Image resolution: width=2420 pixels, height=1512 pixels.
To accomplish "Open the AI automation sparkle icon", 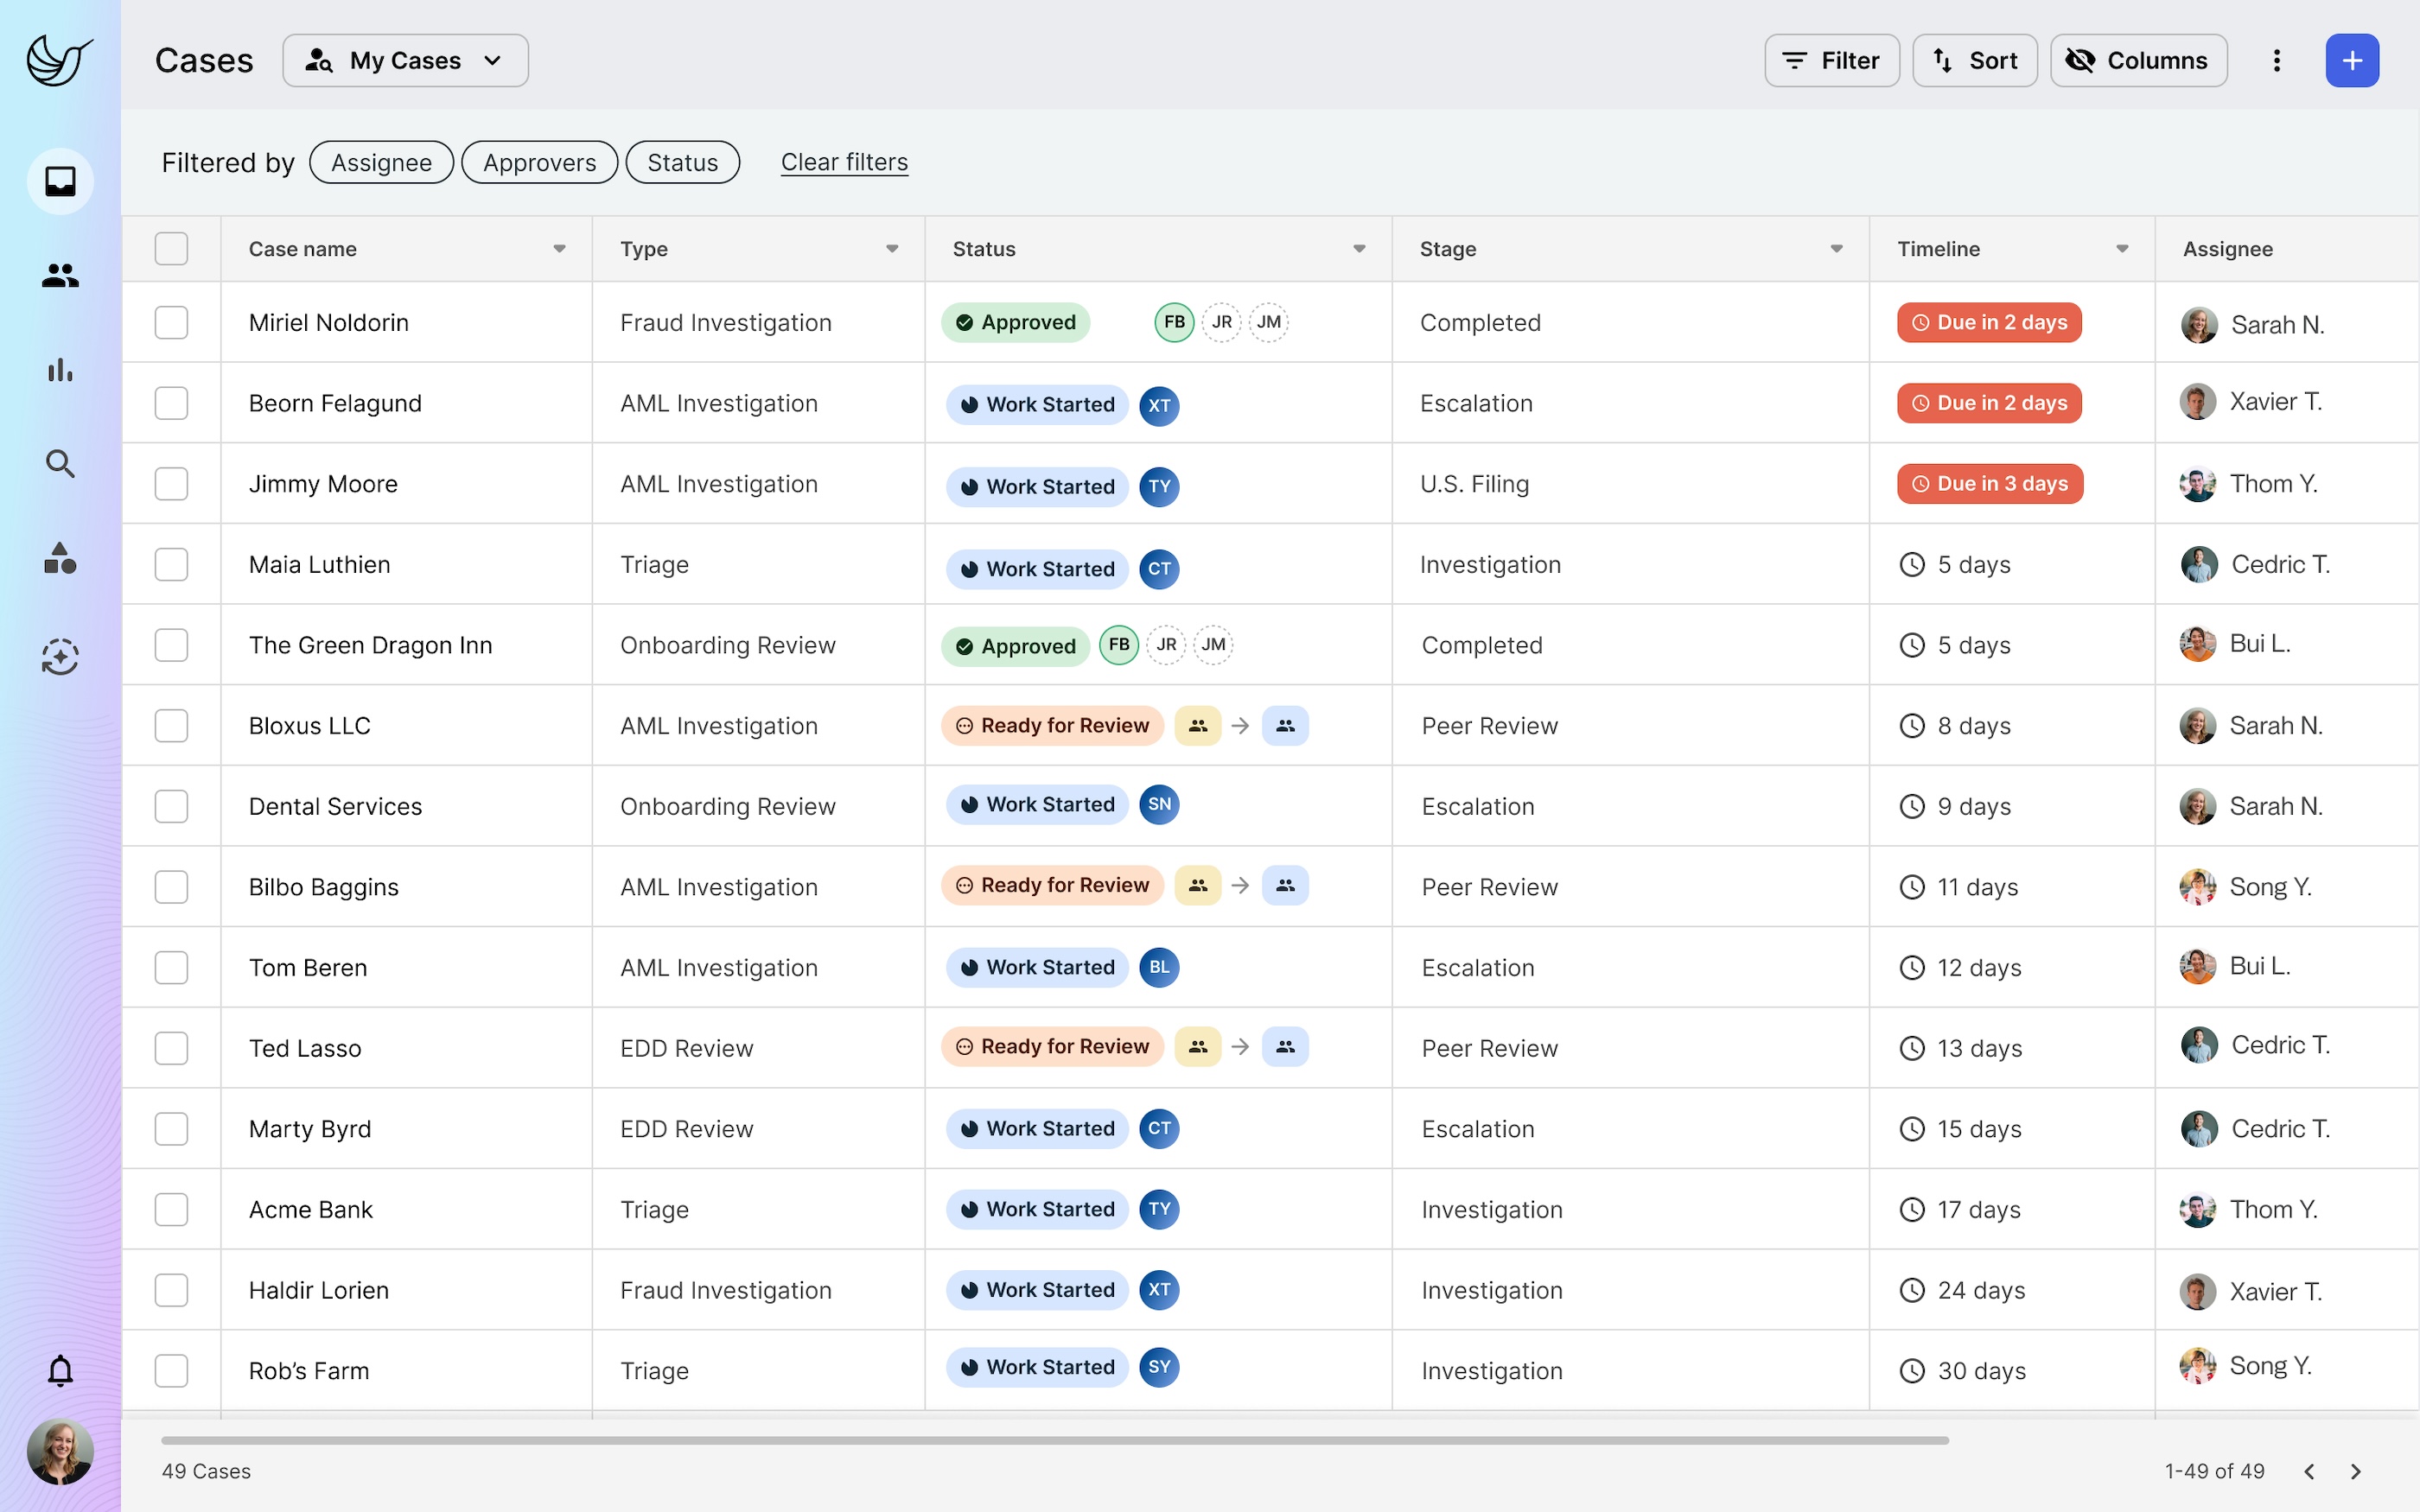I will (x=59, y=657).
